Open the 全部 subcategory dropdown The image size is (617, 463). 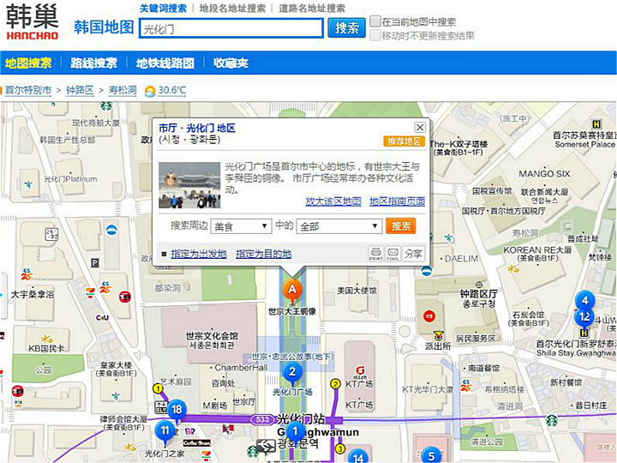(x=339, y=226)
